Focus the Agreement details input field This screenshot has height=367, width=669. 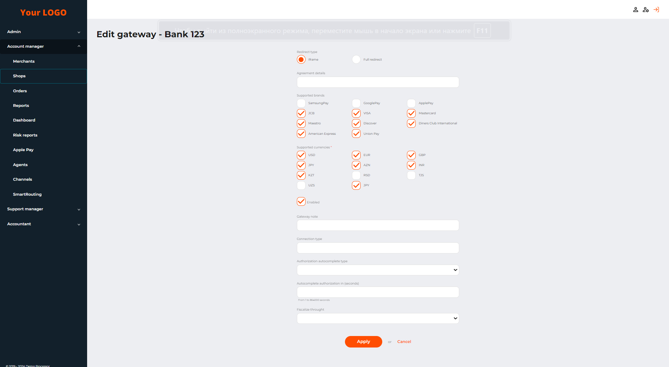378,82
